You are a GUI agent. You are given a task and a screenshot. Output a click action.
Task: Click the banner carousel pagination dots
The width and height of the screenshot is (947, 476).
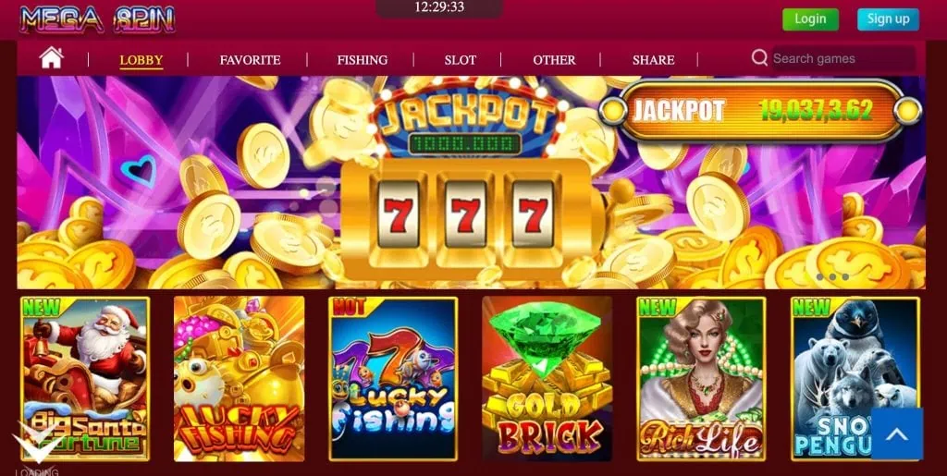tap(832, 277)
